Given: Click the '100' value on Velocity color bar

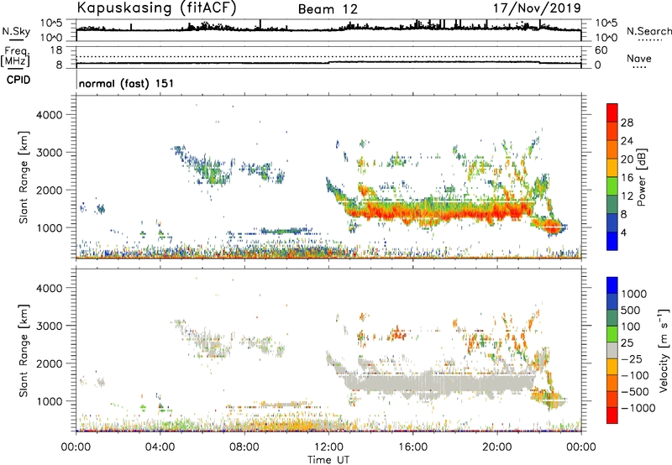Looking at the screenshot, I should pyautogui.click(x=631, y=327).
